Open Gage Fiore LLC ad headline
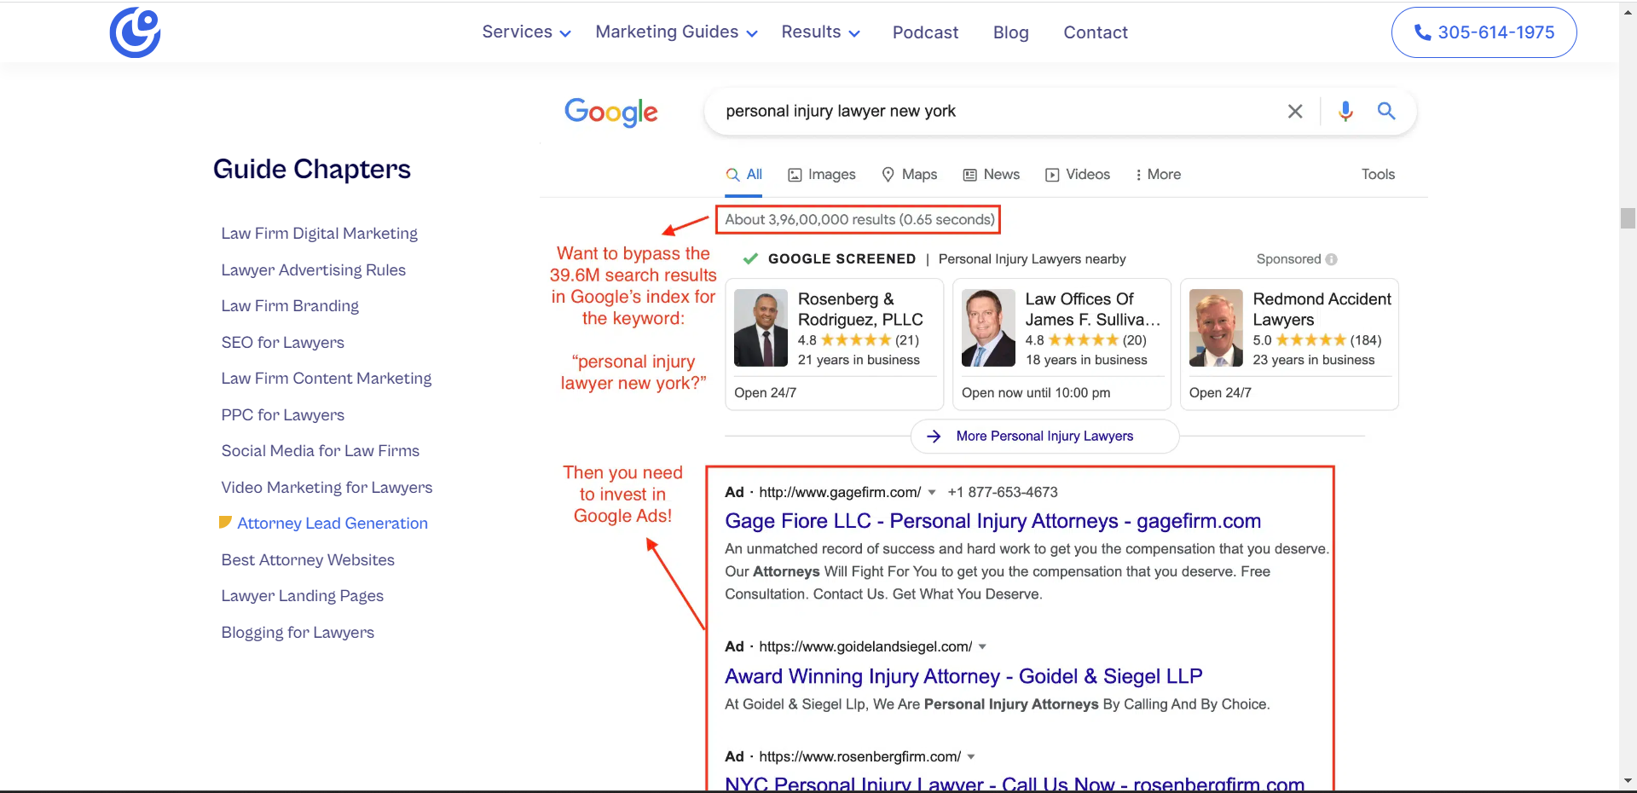Viewport: 1637px width, 793px height. pos(992,521)
